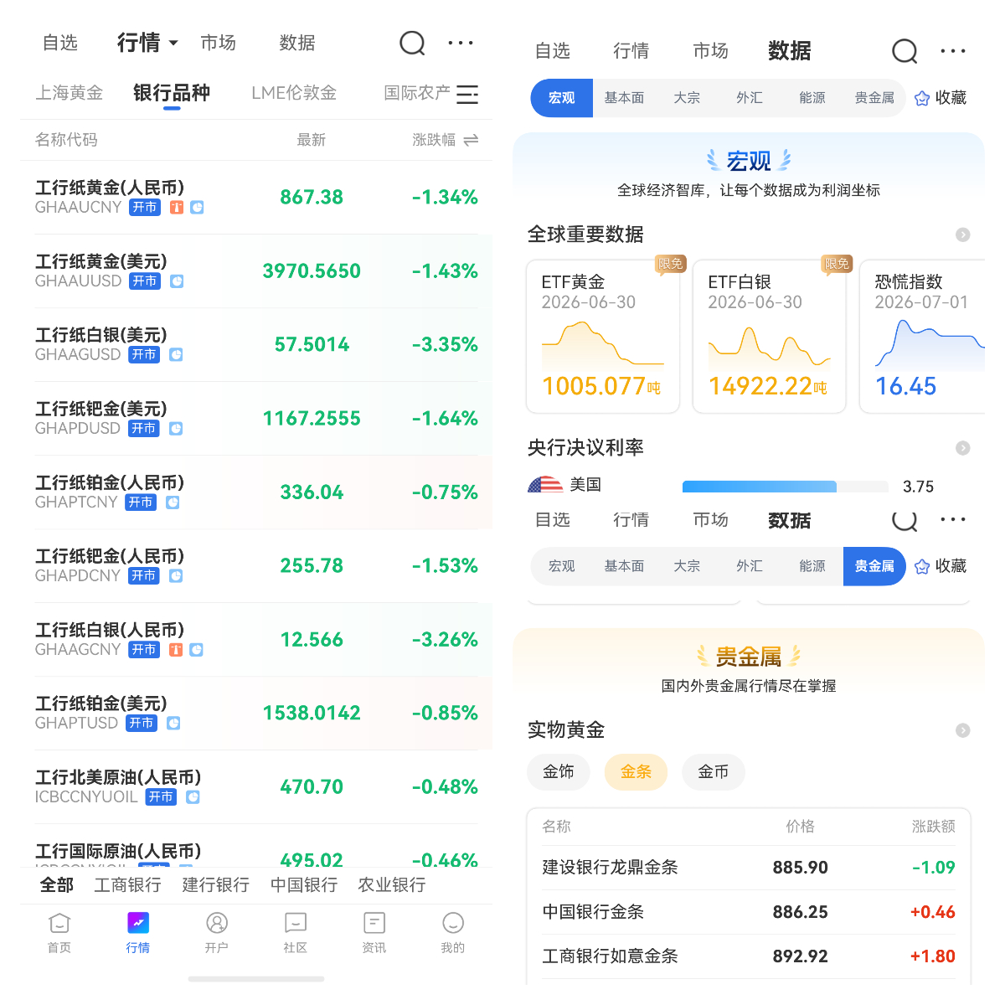Tap the clock icon beside GHAPTUSD
This screenshot has height=1005, width=1005.
pos(173,724)
